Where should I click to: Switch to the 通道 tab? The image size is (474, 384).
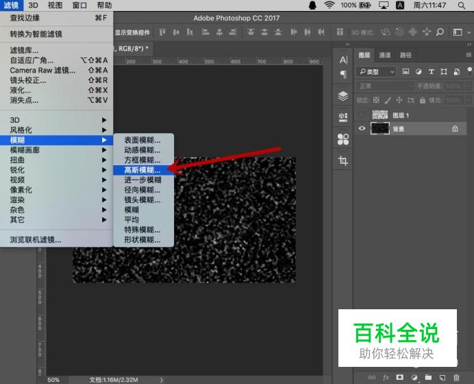pyautogui.click(x=385, y=55)
